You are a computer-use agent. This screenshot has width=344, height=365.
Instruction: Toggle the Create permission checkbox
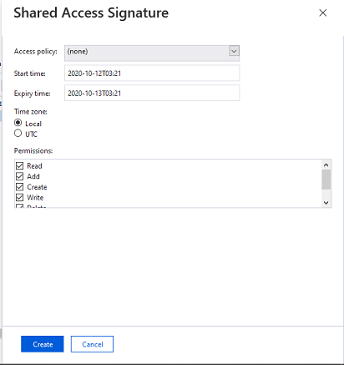(x=20, y=187)
